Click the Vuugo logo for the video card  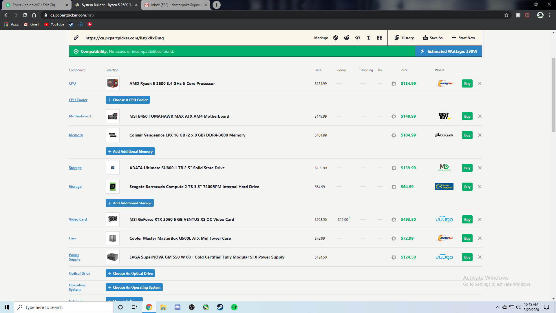(444, 219)
